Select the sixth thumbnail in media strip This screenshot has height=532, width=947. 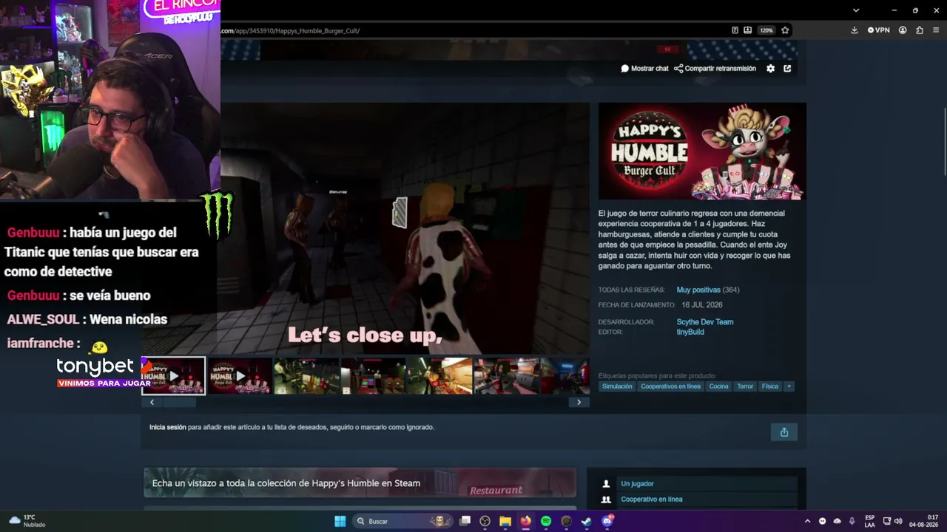click(506, 376)
